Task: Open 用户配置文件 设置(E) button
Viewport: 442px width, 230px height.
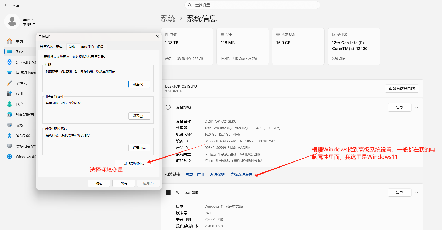Action: [x=139, y=116]
